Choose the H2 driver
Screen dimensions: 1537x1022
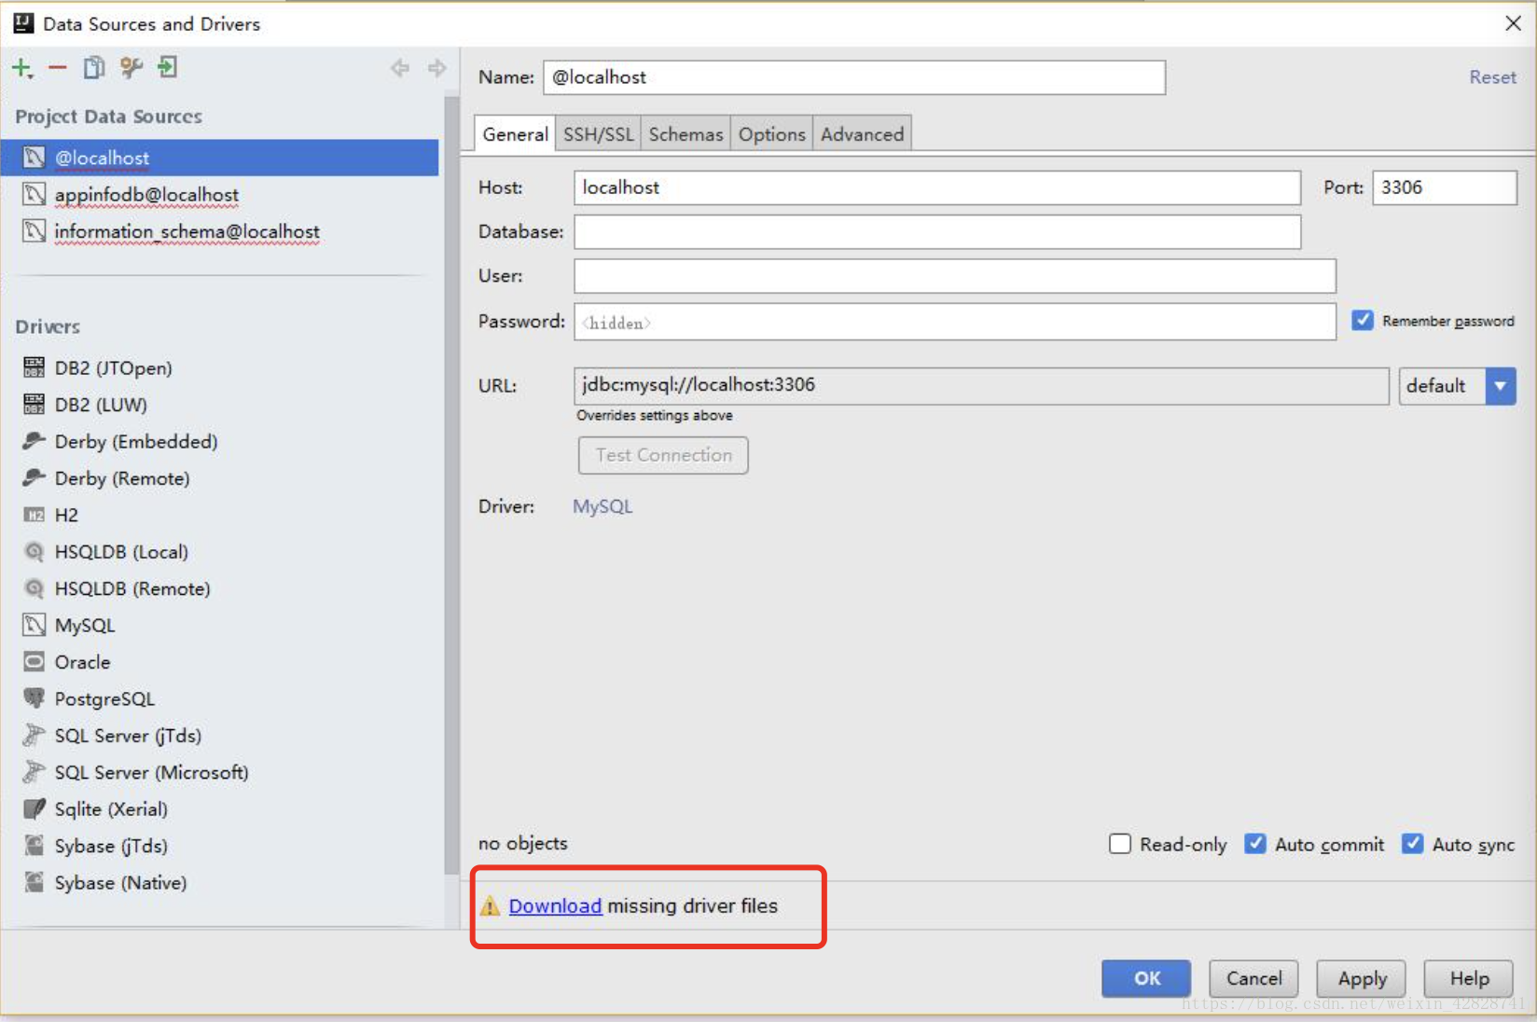pyautogui.click(x=66, y=515)
